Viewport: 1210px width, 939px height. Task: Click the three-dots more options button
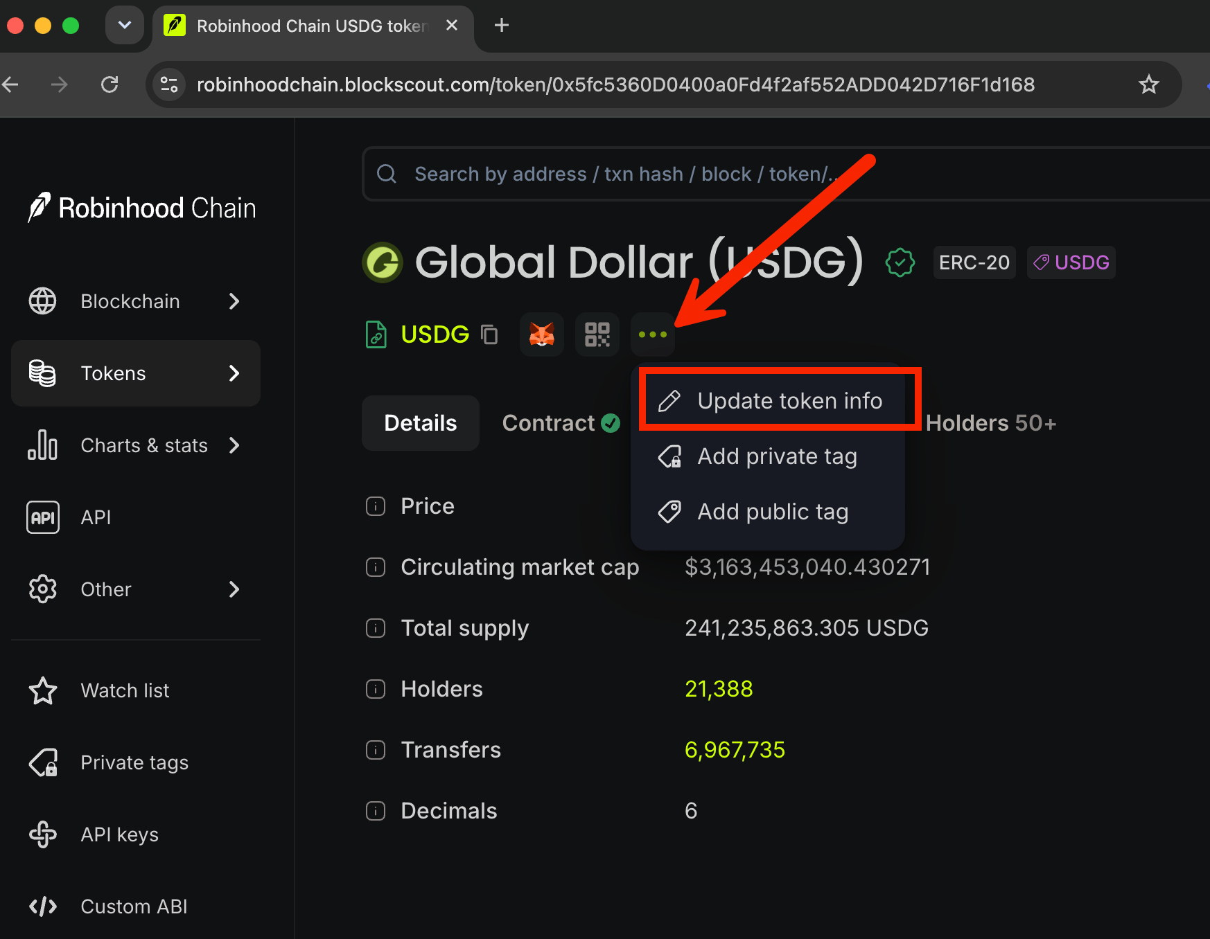653,334
